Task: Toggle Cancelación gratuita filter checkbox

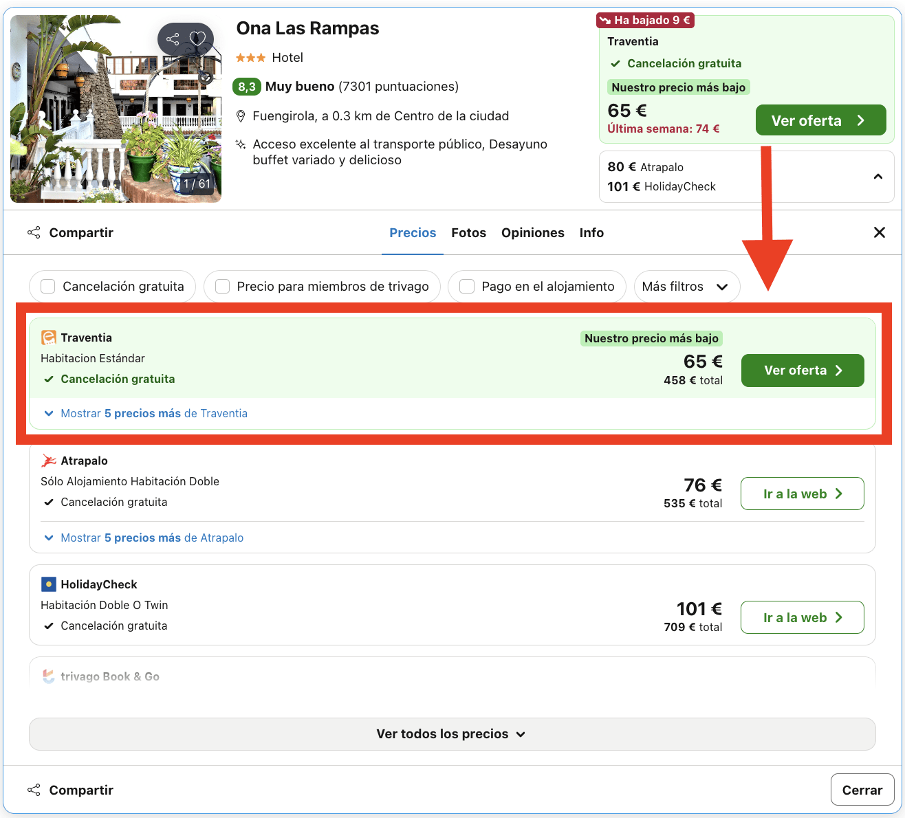Action: (x=47, y=286)
